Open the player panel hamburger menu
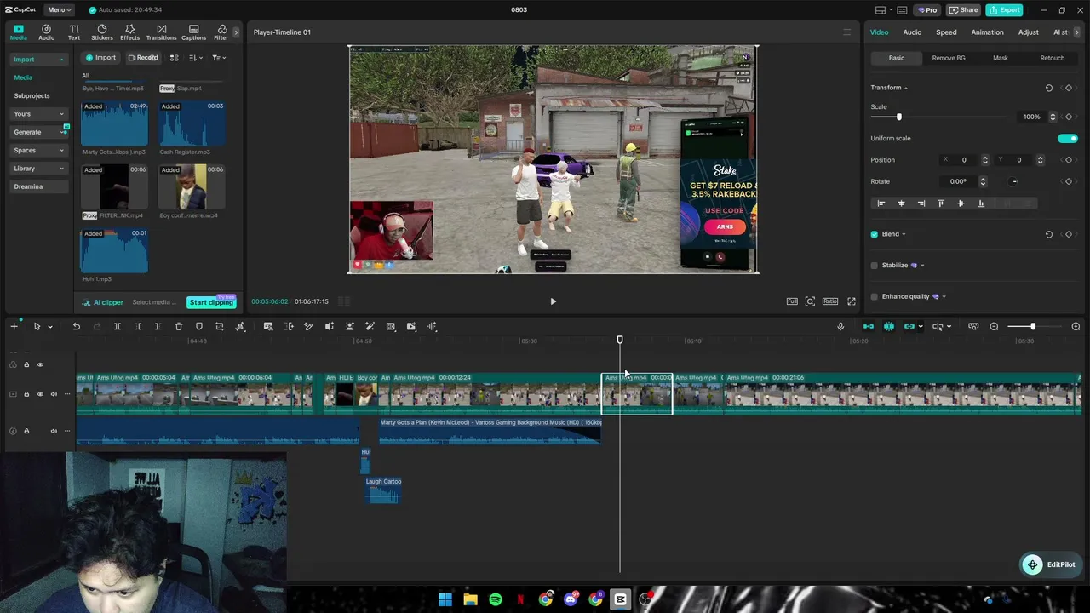 846,32
